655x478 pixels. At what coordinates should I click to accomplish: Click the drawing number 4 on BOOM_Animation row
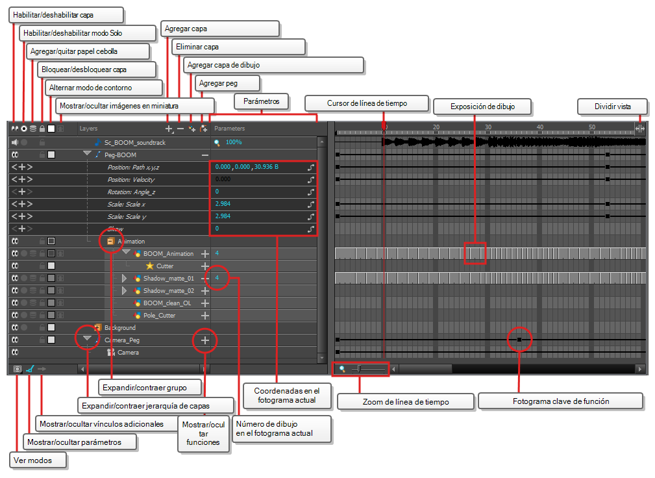click(x=217, y=253)
